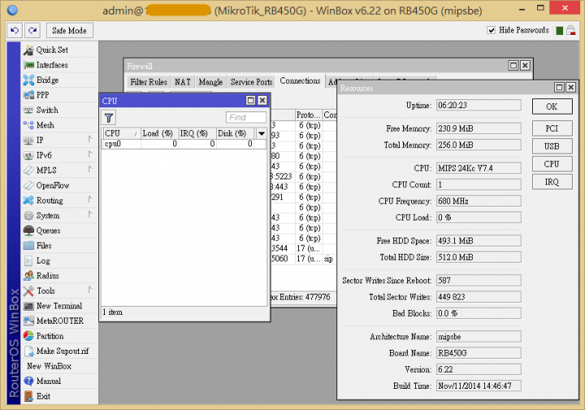The width and height of the screenshot is (585, 410).
Task: Open the Interfaces menu icon
Action: (x=28, y=65)
